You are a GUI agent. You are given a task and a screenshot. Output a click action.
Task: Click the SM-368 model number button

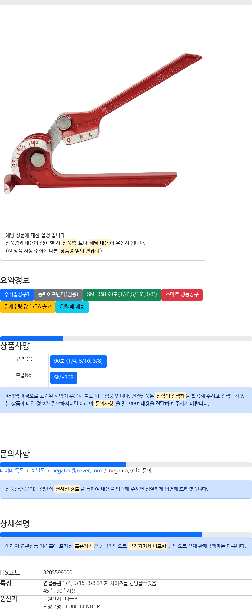(x=64, y=378)
